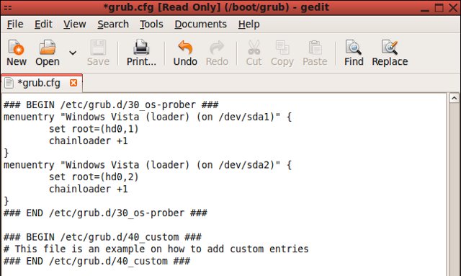Maximize the gedit window
The height and width of the screenshot is (276, 461).
click(439, 8)
